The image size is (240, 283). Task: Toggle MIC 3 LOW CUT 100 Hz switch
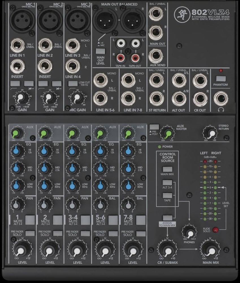tap(73, 84)
